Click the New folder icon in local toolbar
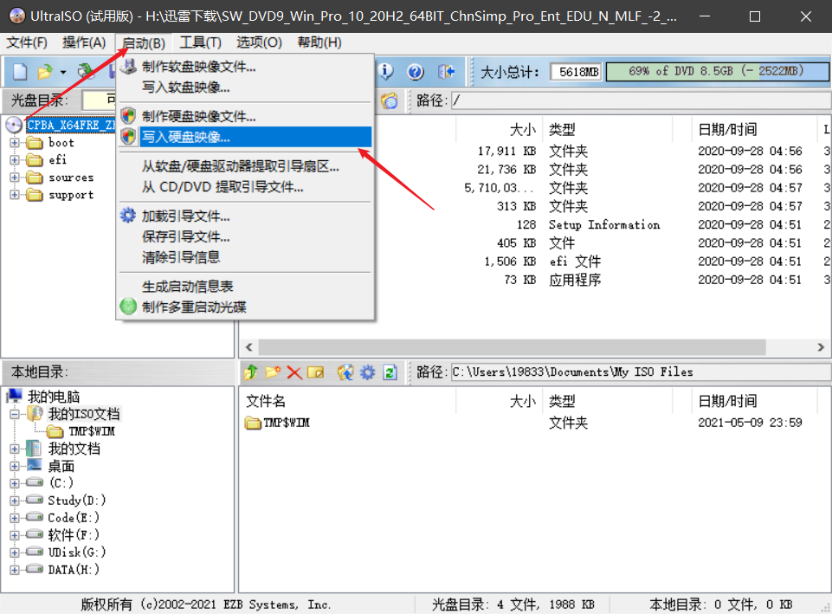Screen dimensions: 832x614 [x=273, y=372]
